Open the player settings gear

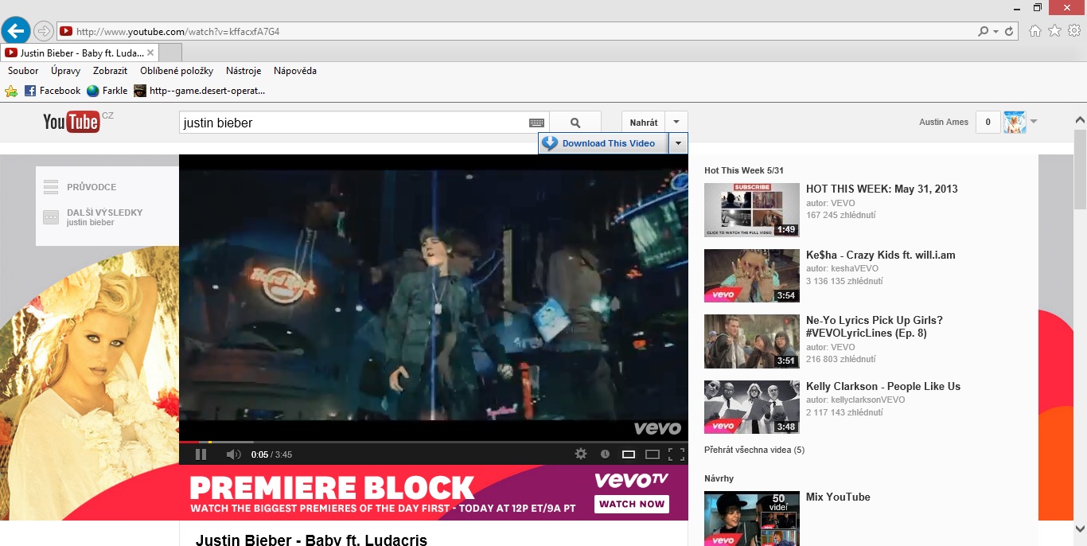(581, 454)
